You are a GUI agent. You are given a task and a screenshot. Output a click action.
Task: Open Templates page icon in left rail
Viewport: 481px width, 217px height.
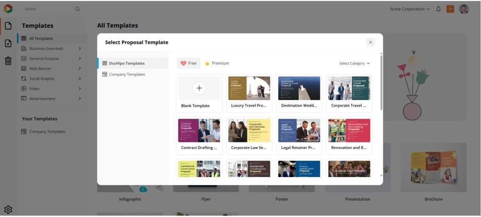point(8,26)
